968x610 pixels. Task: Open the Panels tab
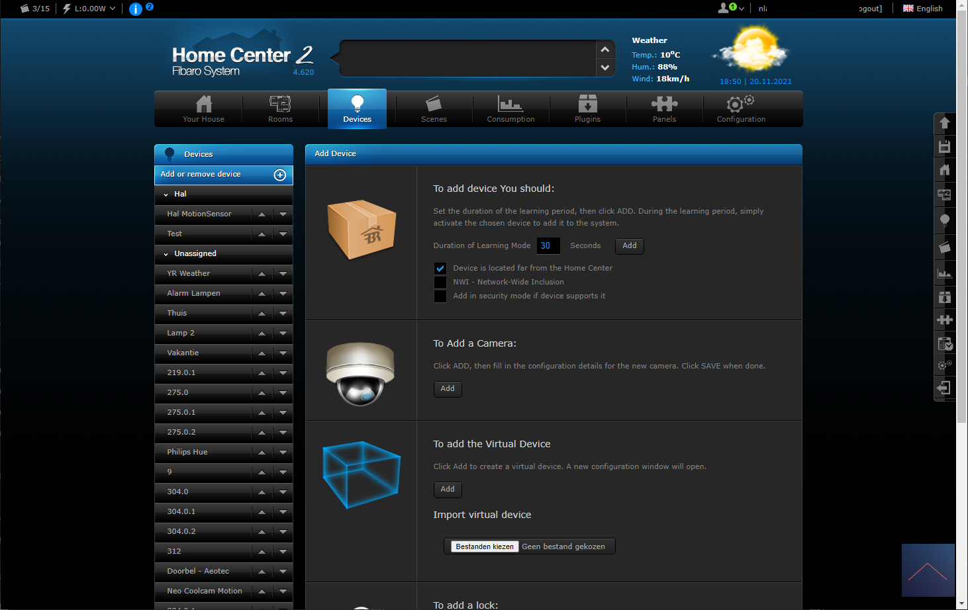[664, 109]
